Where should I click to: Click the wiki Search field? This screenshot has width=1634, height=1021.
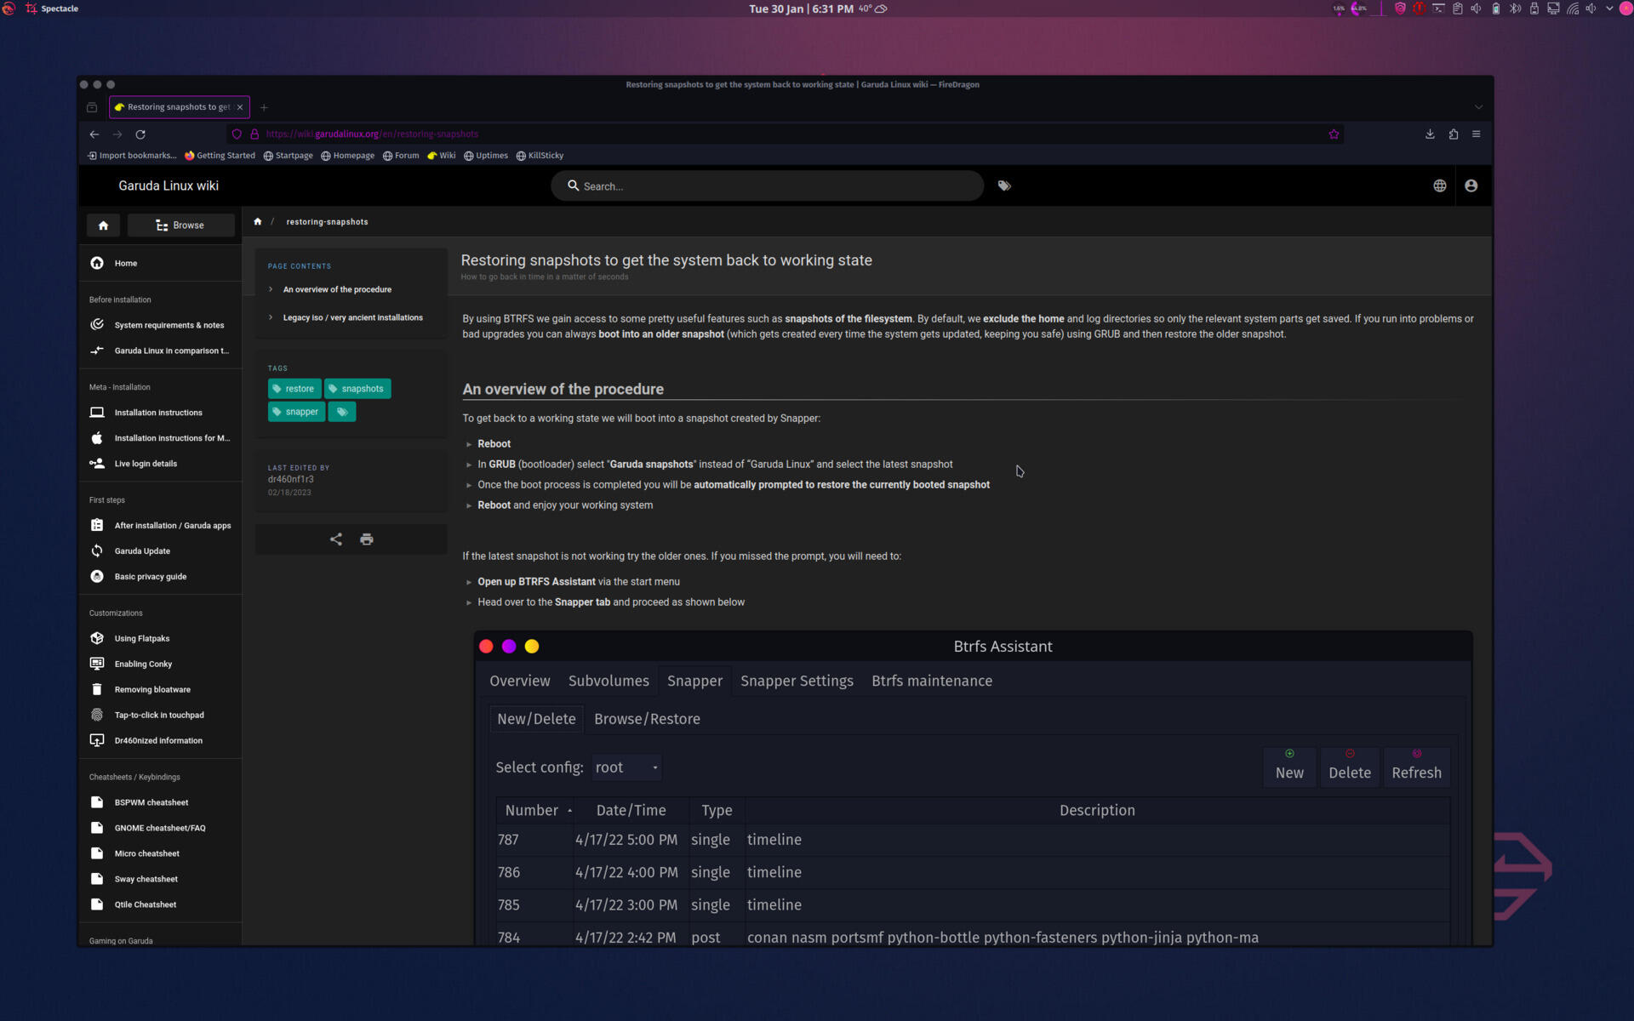[767, 185]
